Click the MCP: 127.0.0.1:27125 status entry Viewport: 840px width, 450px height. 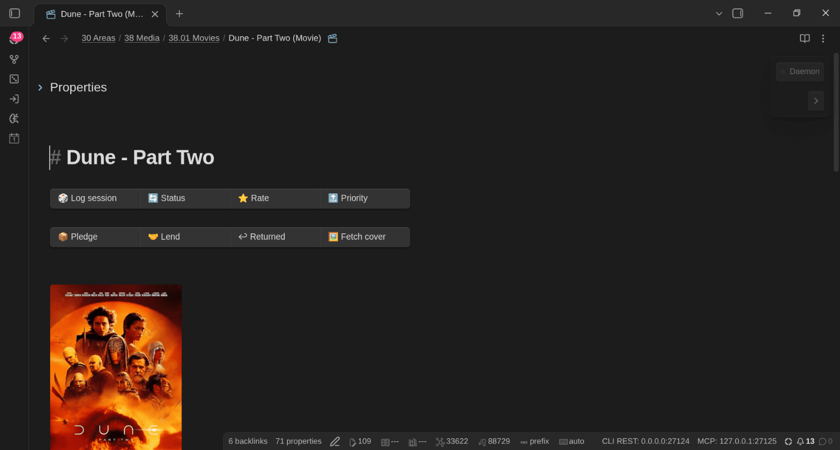click(x=737, y=442)
